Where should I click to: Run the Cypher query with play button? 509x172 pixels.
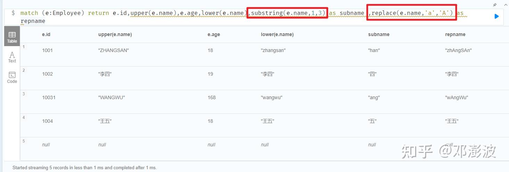point(496,16)
